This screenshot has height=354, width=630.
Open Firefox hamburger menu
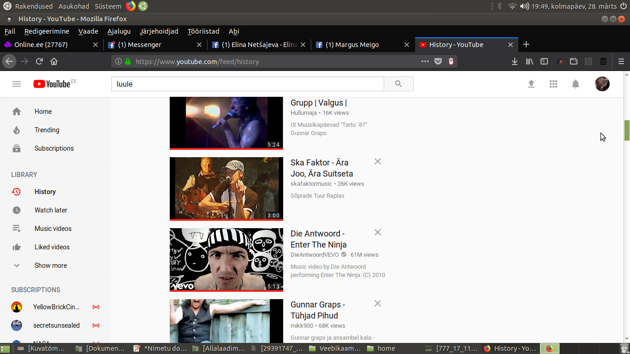(621, 61)
